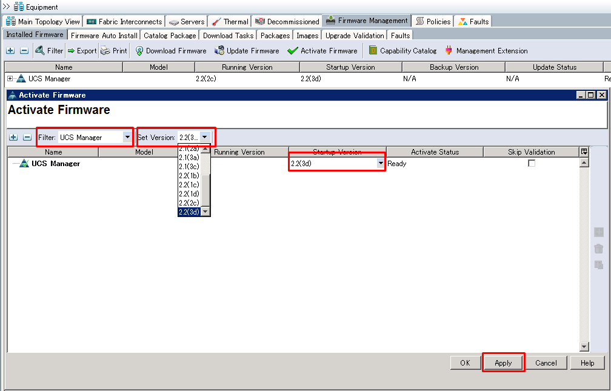Click the Equipment icon in the breadcrumb
Image resolution: width=611 pixels, height=391 pixels.
pos(18,7)
